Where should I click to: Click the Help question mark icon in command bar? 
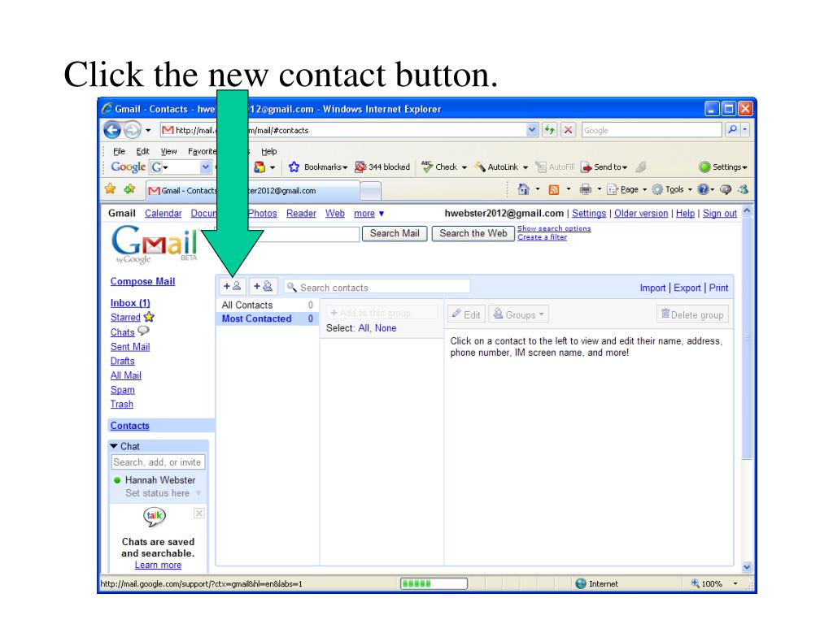704,189
